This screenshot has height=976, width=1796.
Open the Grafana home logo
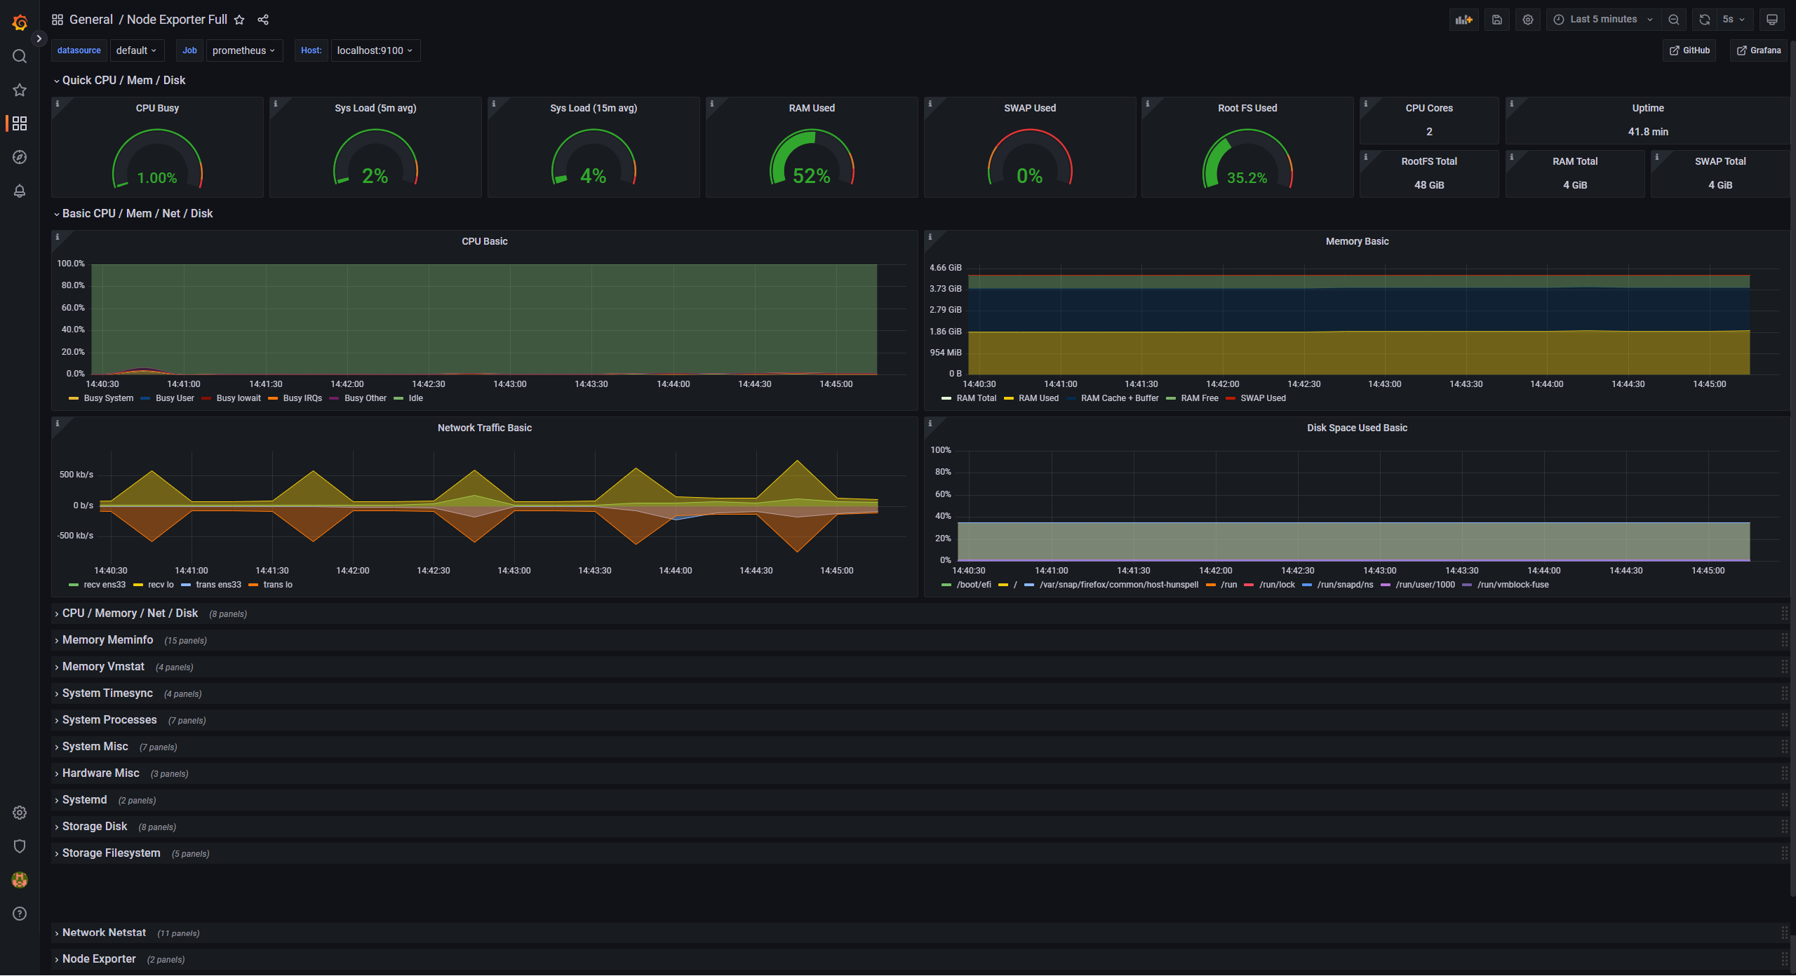20,22
